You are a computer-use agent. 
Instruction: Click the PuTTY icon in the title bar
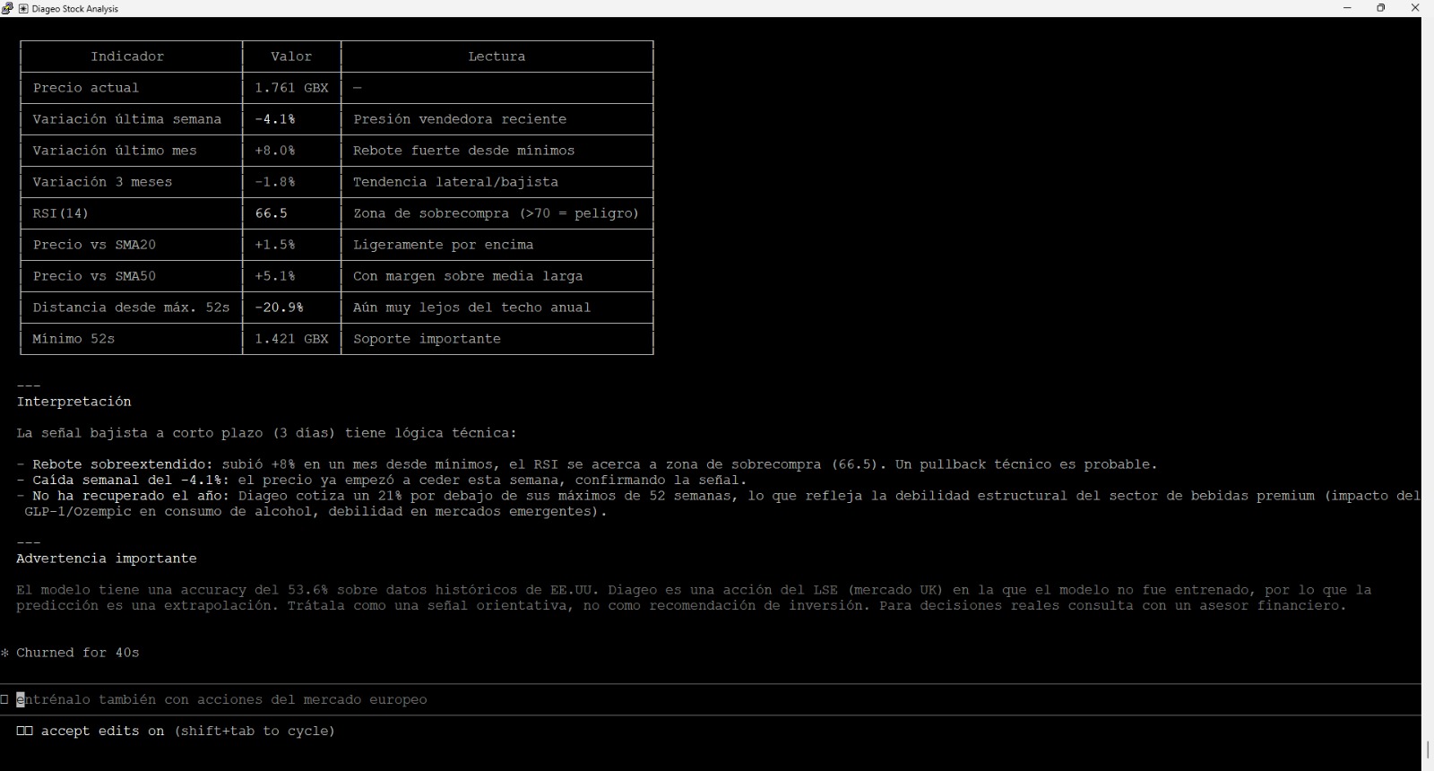click(x=7, y=8)
